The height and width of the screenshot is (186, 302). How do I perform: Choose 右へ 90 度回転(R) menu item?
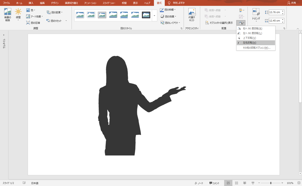(252, 28)
